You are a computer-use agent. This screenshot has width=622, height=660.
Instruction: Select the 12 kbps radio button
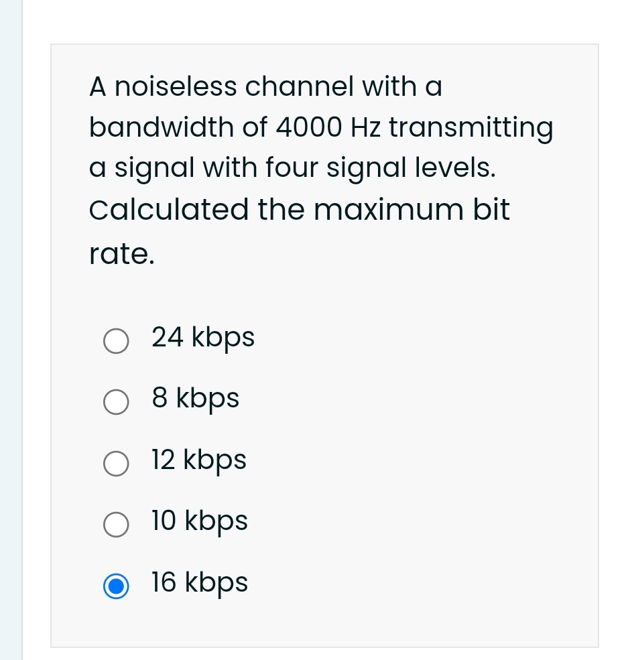point(115,464)
